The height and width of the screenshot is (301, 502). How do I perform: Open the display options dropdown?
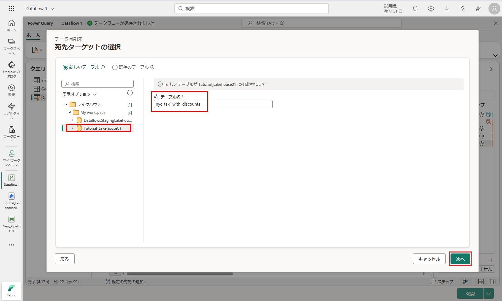tap(80, 94)
